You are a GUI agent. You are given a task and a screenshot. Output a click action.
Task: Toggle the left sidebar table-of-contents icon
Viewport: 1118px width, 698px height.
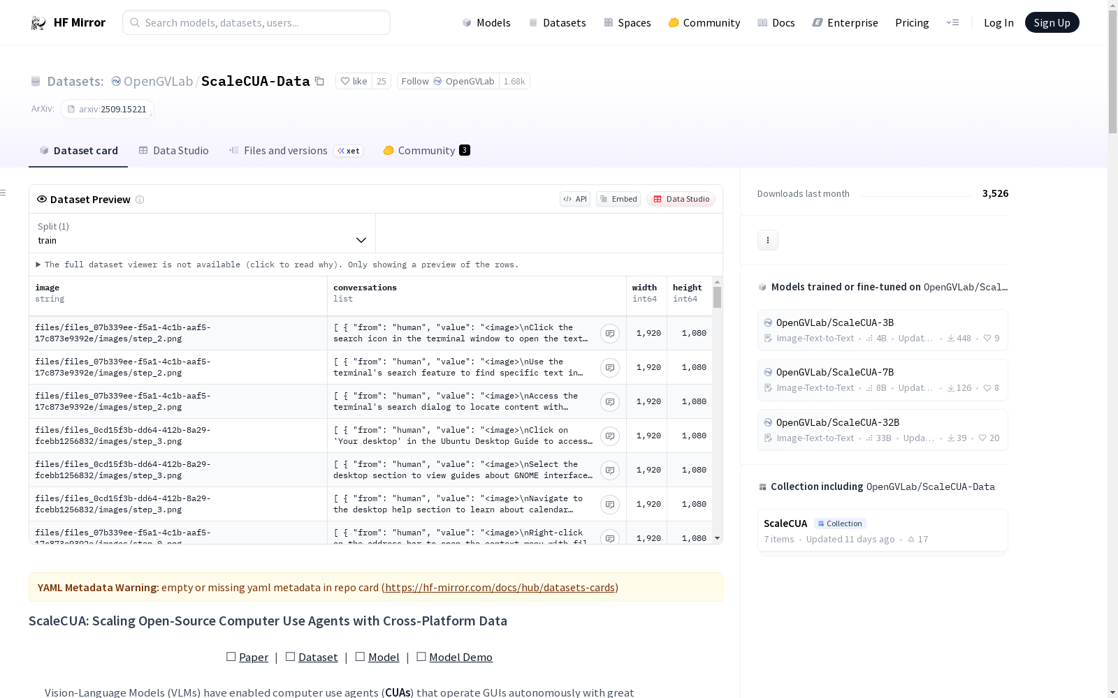3,193
